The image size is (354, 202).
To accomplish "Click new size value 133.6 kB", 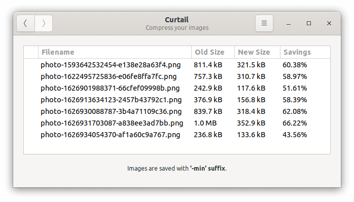I will [251, 135].
